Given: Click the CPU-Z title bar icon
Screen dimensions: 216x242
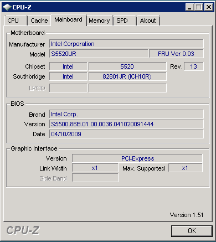Looking at the screenshot, I should tap(7, 7).
